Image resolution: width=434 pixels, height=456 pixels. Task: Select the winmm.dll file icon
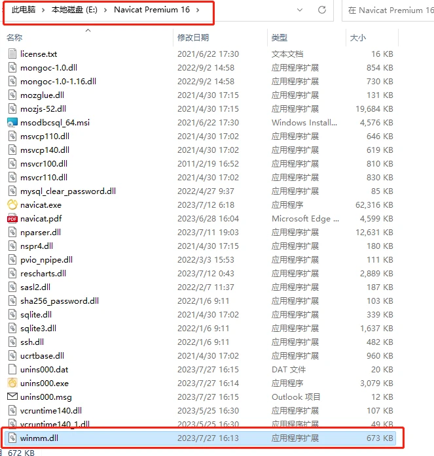pyautogui.click(x=12, y=438)
